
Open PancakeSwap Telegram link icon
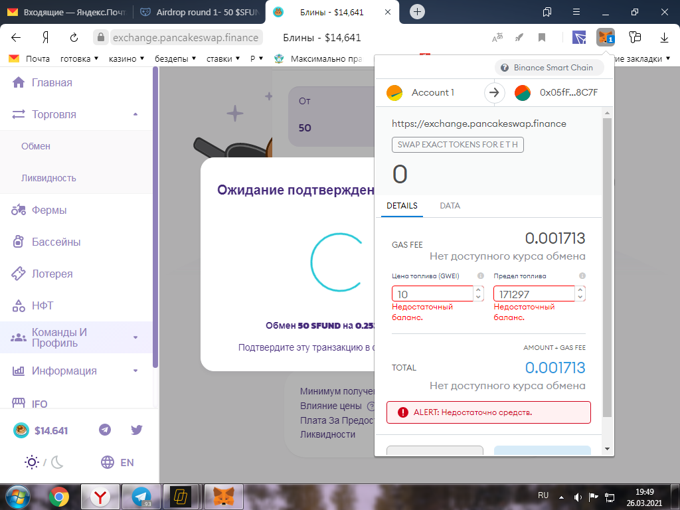click(105, 430)
